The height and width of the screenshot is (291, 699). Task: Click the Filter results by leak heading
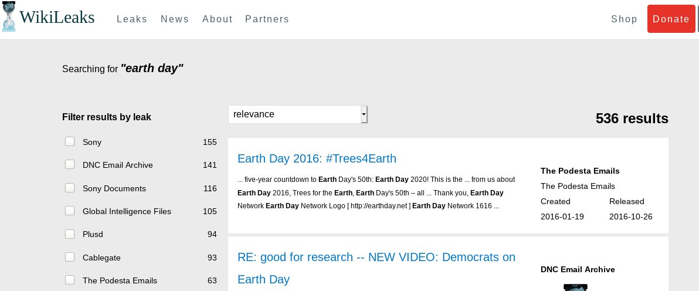(x=107, y=117)
